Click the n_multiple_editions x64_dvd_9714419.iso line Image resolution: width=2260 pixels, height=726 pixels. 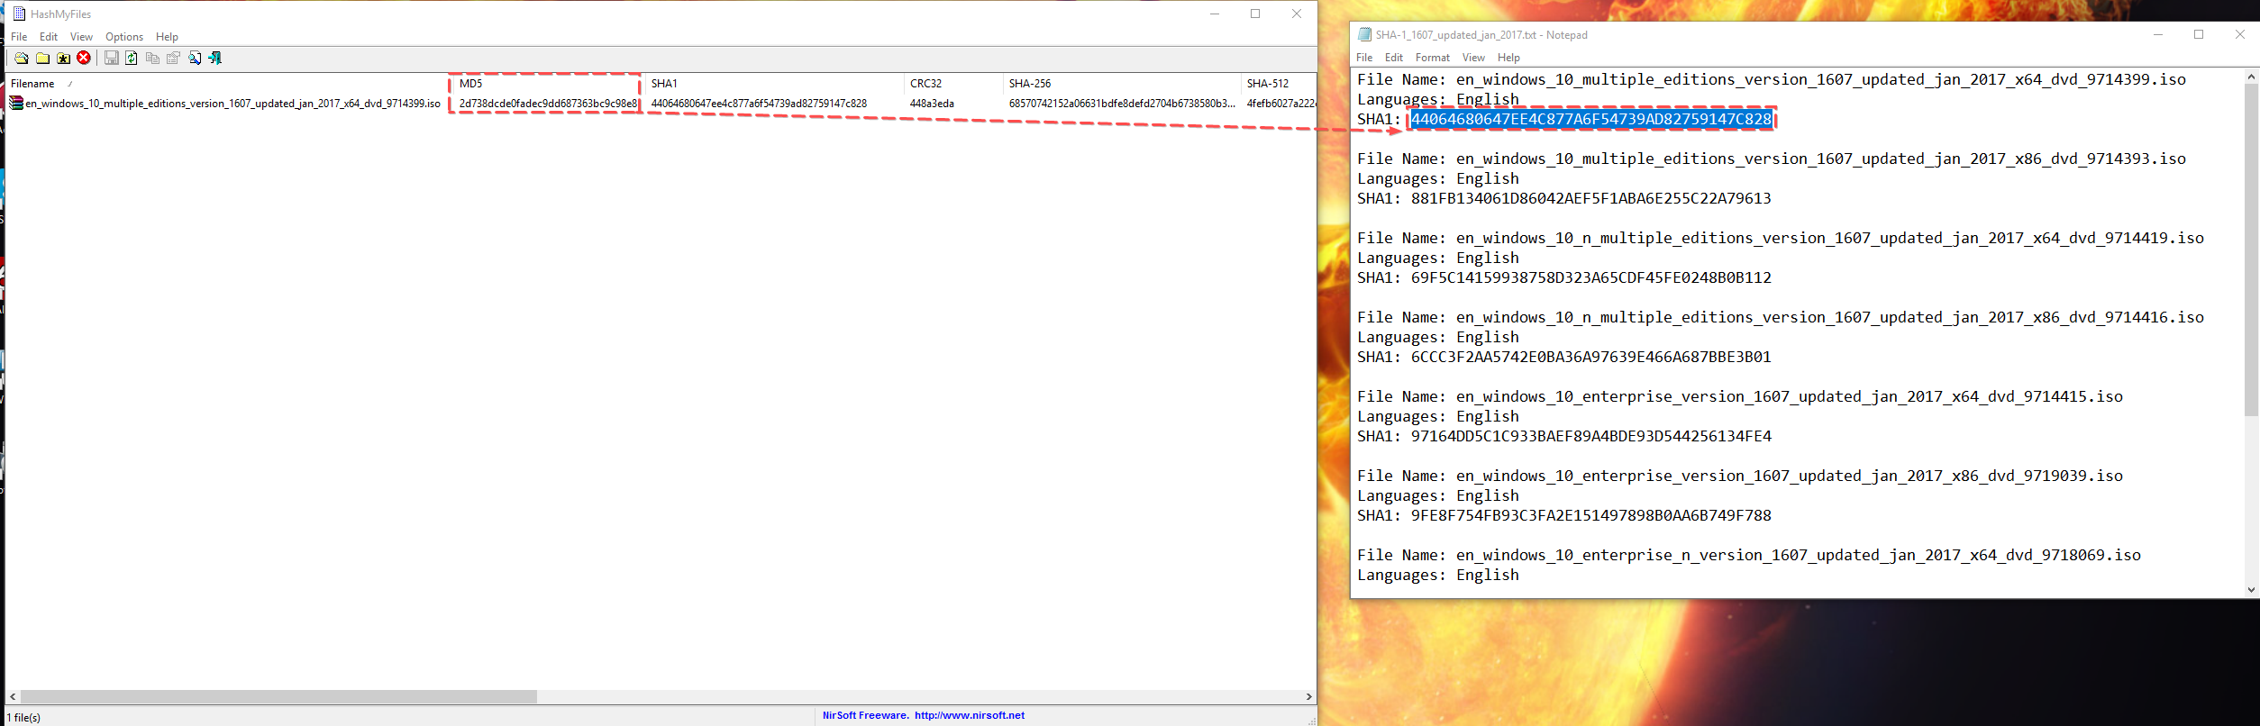point(1781,238)
